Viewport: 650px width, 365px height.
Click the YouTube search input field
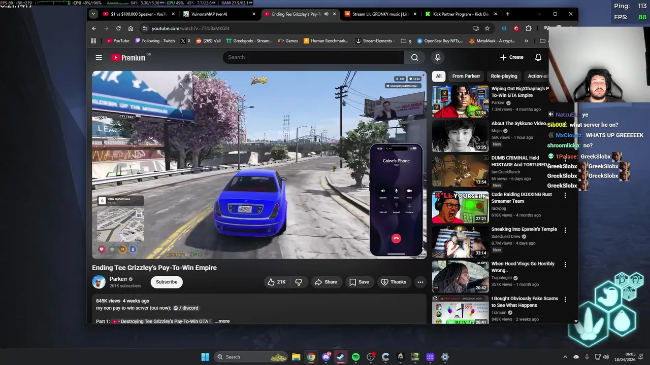click(x=313, y=57)
